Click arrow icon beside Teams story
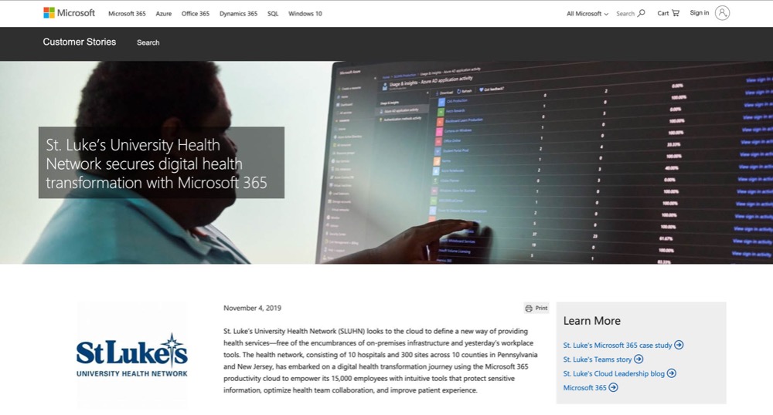 pos(638,359)
